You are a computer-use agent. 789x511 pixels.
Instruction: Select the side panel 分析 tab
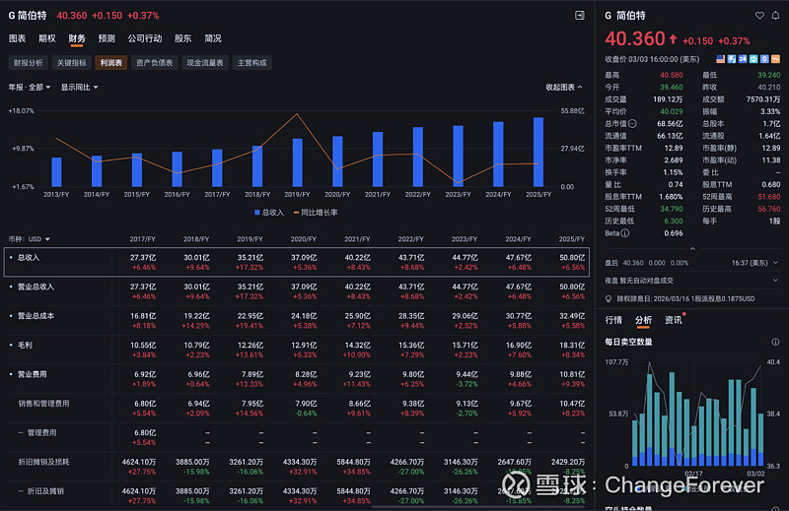(643, 321)
